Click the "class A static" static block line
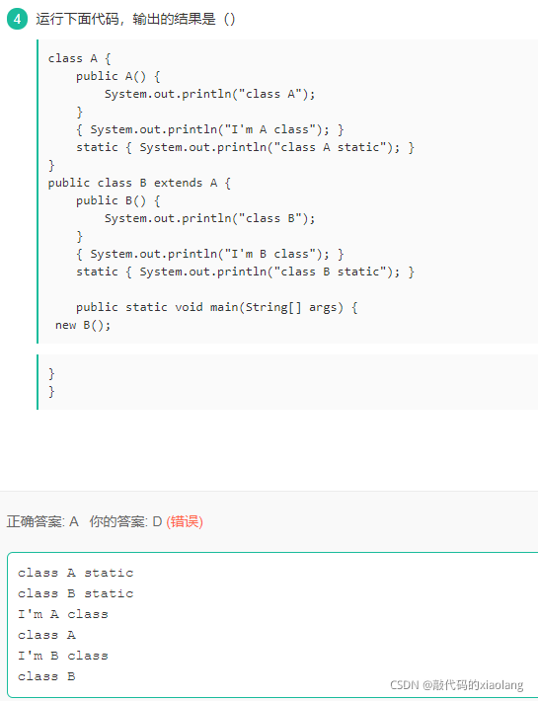Image resolution: width=538 pixels, height=701 pixels. (x=246, y=147)
